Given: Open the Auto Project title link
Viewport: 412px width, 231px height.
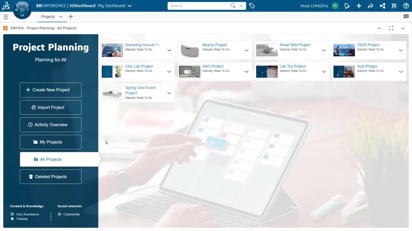Looking at the screenshot, I should 367,66.
